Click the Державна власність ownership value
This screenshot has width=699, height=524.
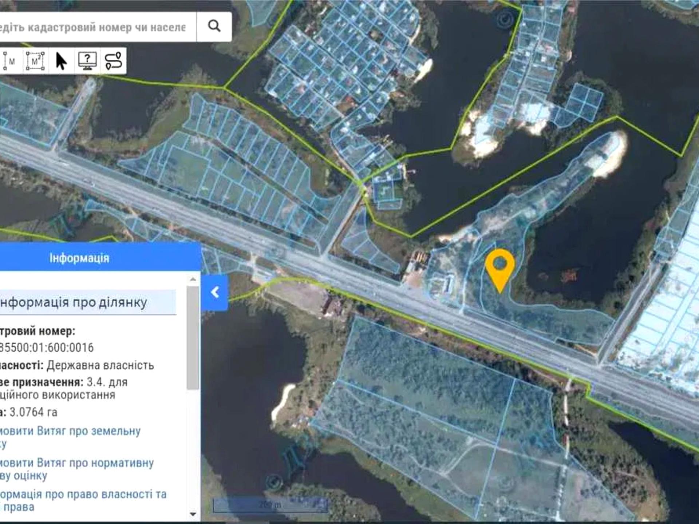click(x=100, y=365)
